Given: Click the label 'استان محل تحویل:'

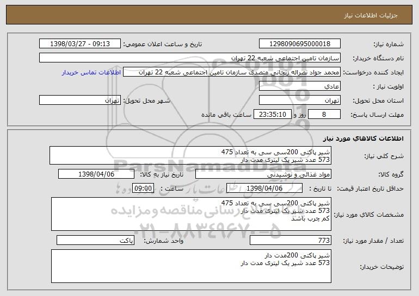Looking at the screenshot, I should click(x=378, y=100).
